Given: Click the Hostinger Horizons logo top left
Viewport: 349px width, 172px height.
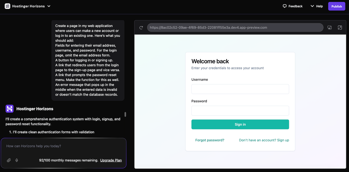Looking at the screenshot, I should pos(7,6).
